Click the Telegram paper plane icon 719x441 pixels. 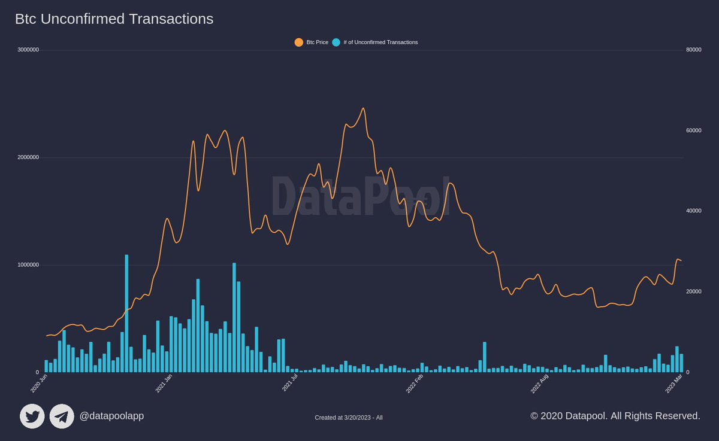point(62,416)
